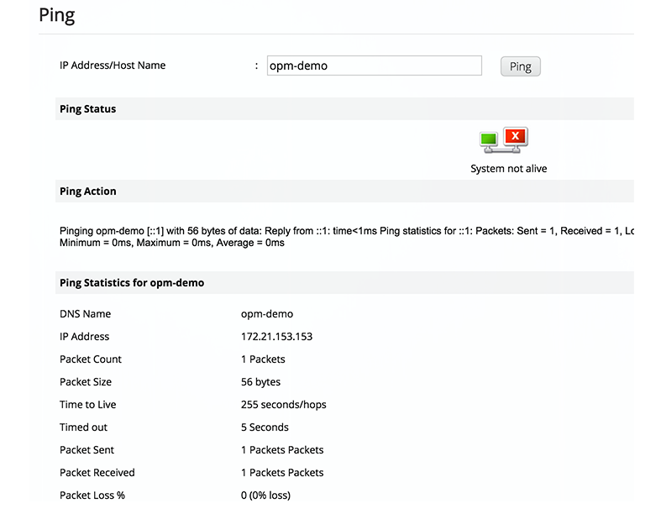
Task: Click the IP address value 172.21.153.153
Action: (x=276, y=337)
